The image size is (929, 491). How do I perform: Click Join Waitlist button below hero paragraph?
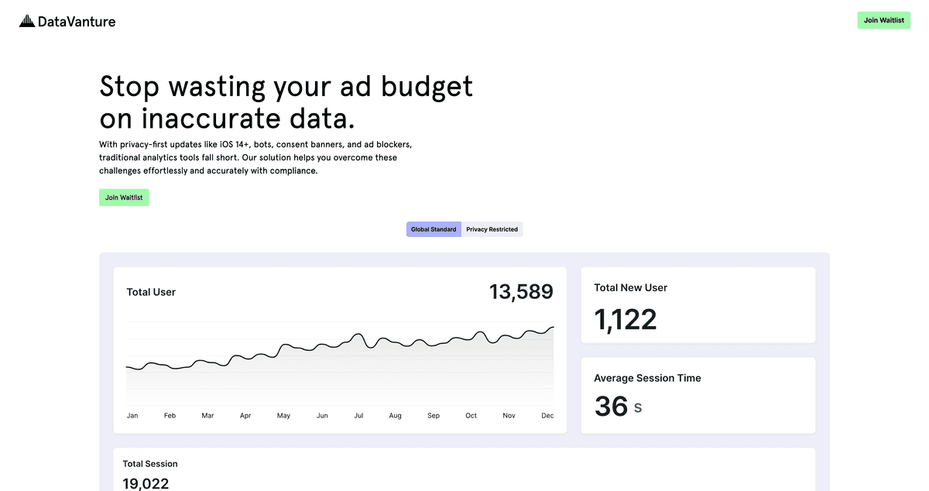(124, 197)
